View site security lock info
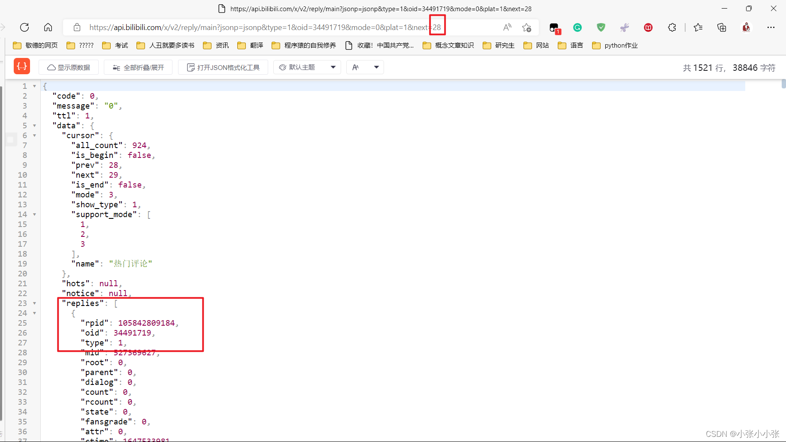The height and width of the screenshot is (442, 786). coord(77,27)
